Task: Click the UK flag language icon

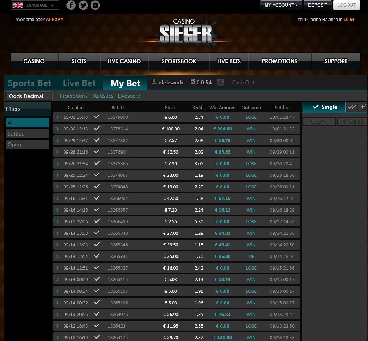Action: (18, 5)
